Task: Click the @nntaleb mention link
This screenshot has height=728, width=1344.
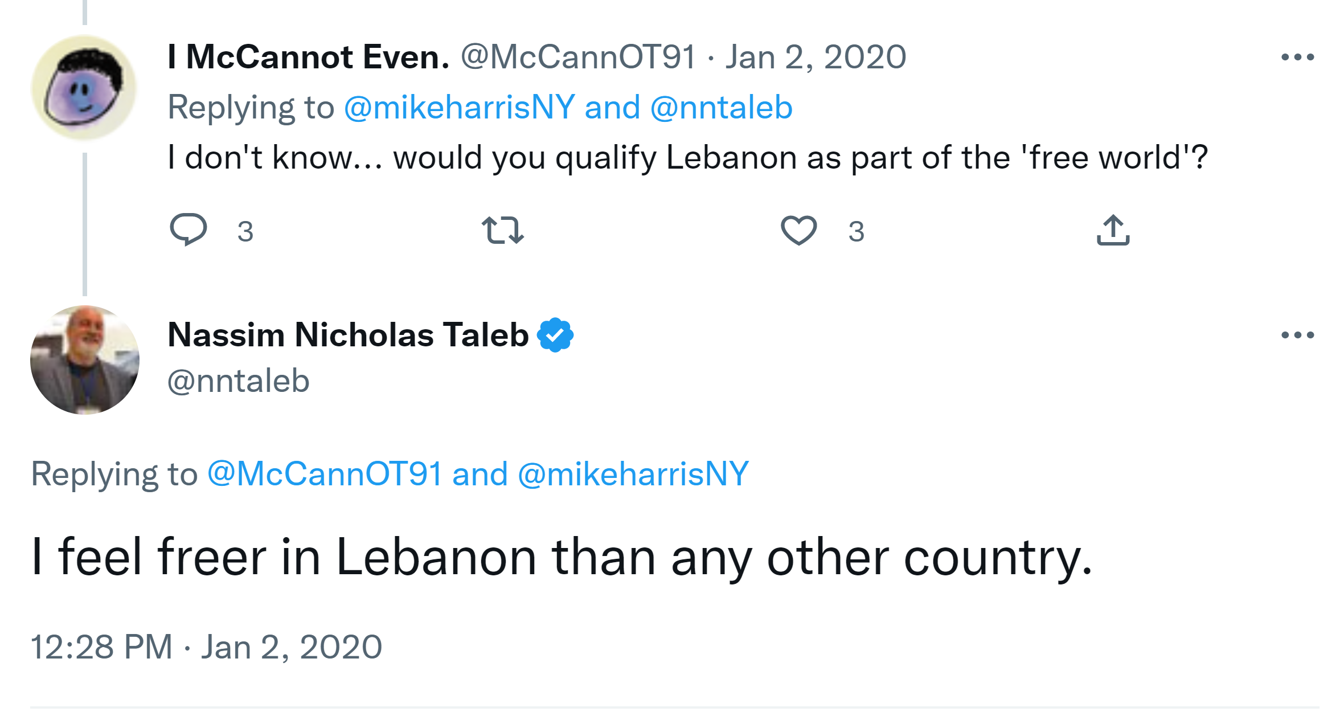Action: click(x=721, y=107)
